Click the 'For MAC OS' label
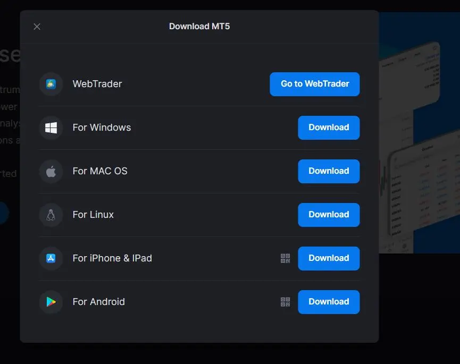Image resolution: width=460 pixels, height=364 pixels. coord(100,171)
